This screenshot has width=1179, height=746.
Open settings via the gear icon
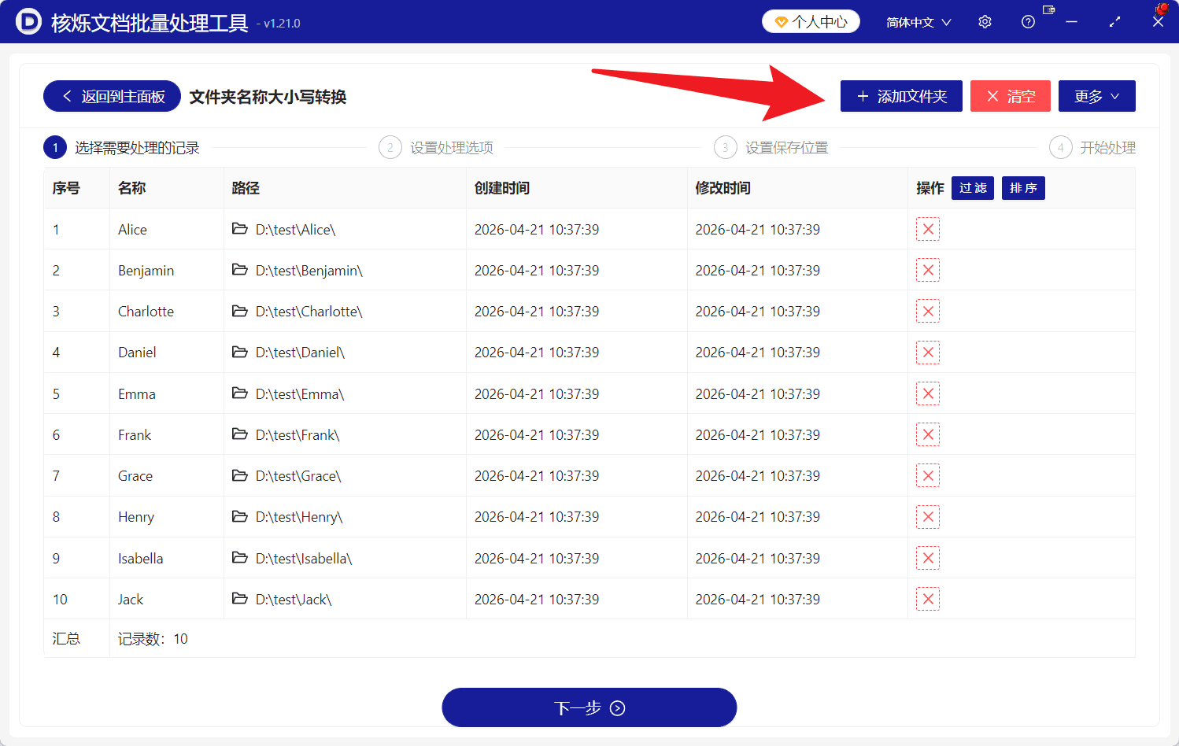tap(985, 21)
